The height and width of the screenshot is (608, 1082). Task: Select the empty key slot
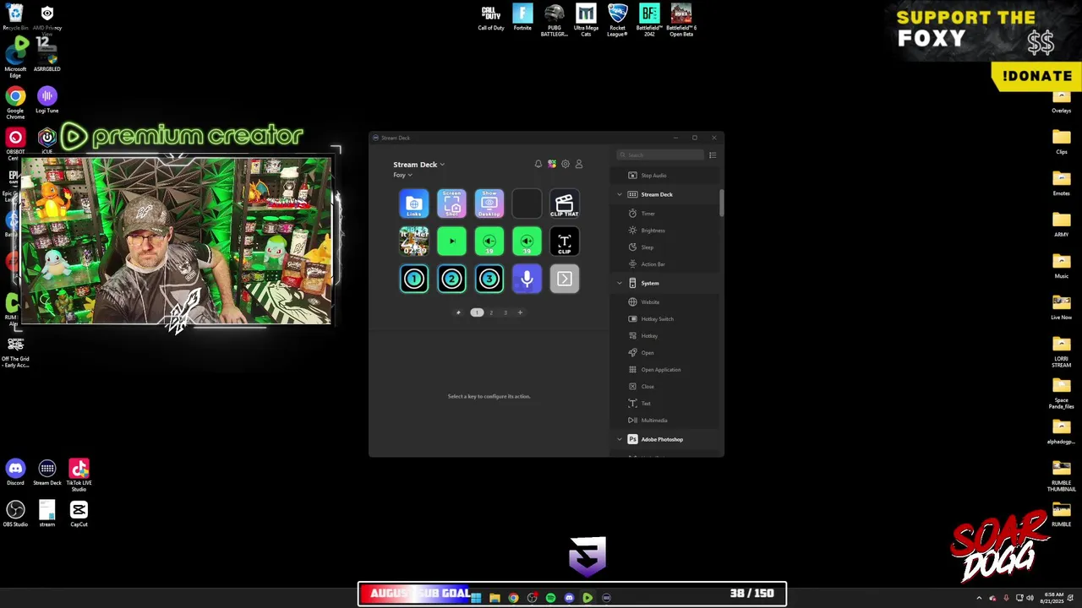click(527, 204)
